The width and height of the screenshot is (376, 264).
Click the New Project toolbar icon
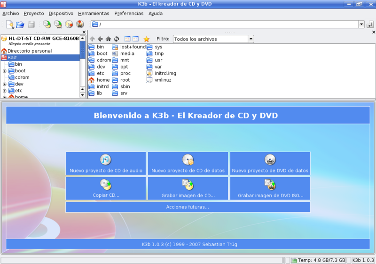(9, 24)
